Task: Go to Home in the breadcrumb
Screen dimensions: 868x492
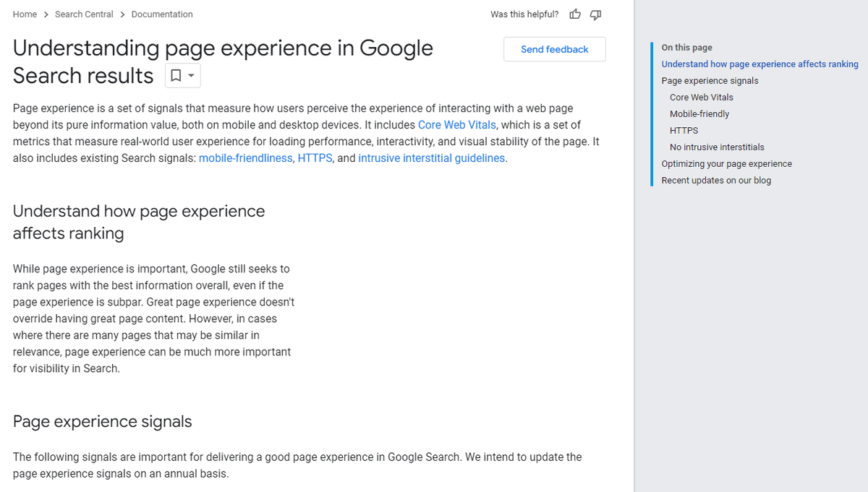Action: [25, 14]
